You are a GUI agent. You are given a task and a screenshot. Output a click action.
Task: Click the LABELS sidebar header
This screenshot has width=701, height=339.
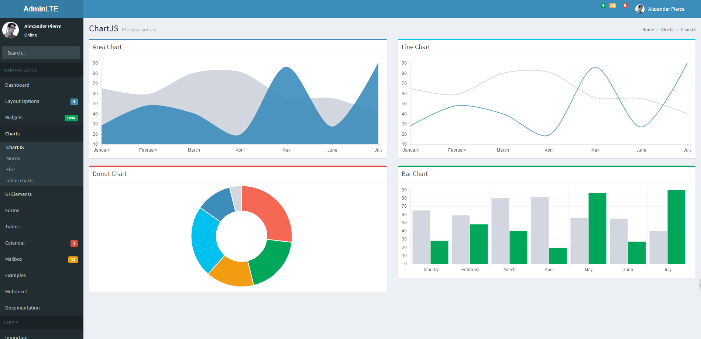pyautogui.click(x=11, y=323)
